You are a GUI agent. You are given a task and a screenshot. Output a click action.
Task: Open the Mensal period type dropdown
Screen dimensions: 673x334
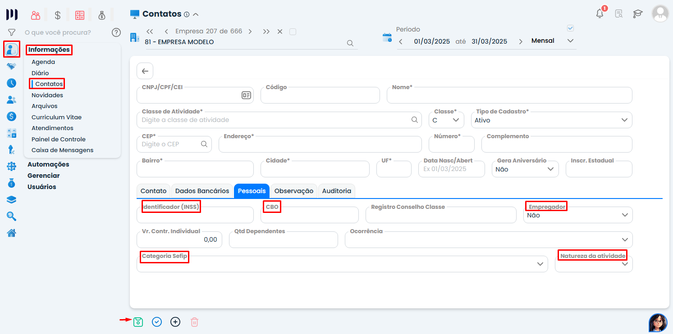pyautogui.click(x=553, y=41)
